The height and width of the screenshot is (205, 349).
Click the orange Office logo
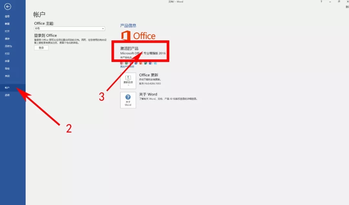pos(138,36)
